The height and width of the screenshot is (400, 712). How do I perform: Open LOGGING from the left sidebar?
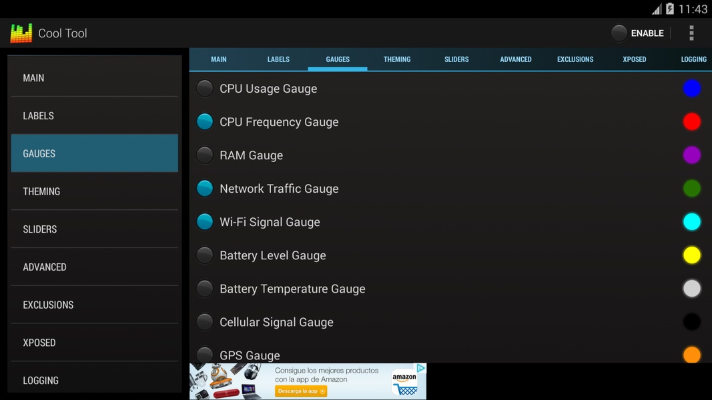(x=95, y=379)
